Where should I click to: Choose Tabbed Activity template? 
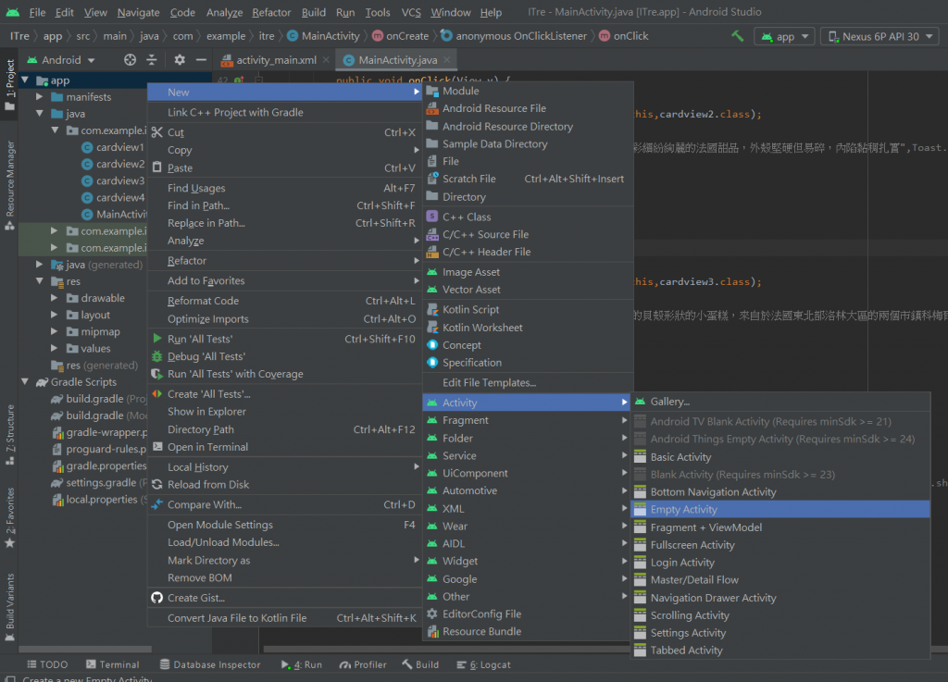780,650
